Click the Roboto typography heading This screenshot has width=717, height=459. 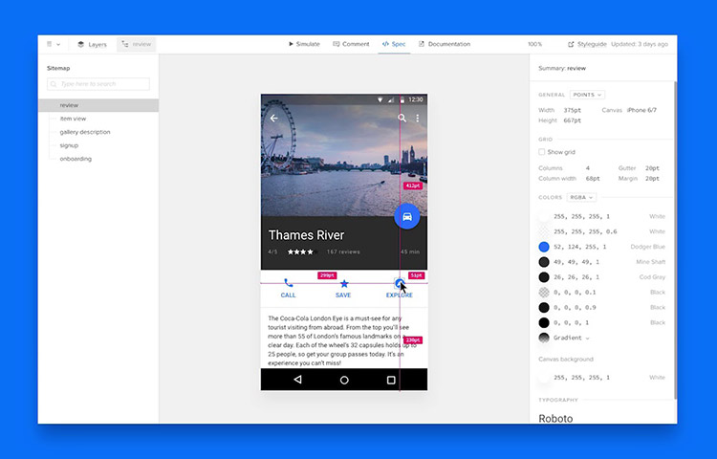click(555, 418)
